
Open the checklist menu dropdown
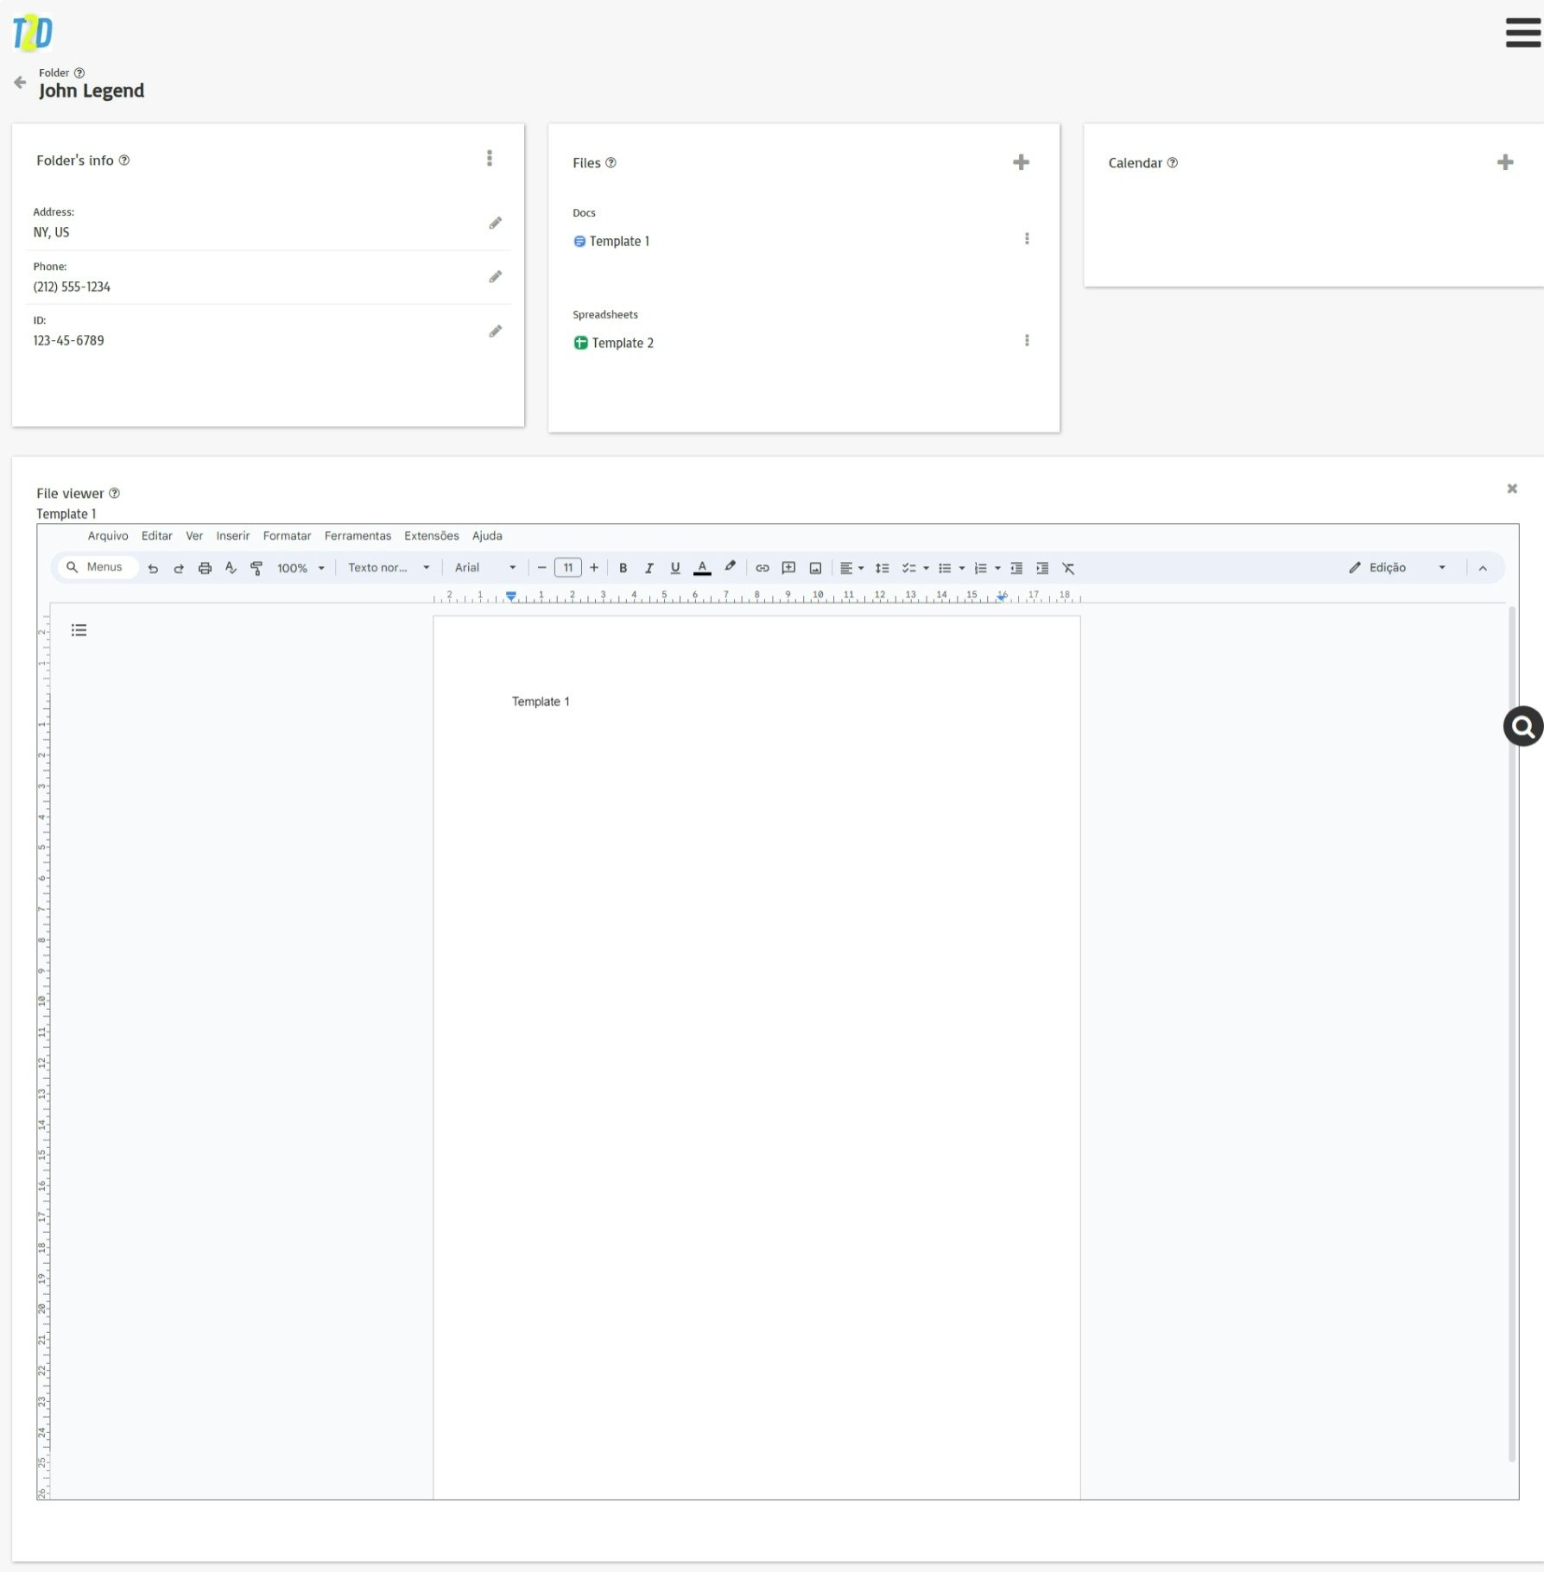tap(915, 568)
